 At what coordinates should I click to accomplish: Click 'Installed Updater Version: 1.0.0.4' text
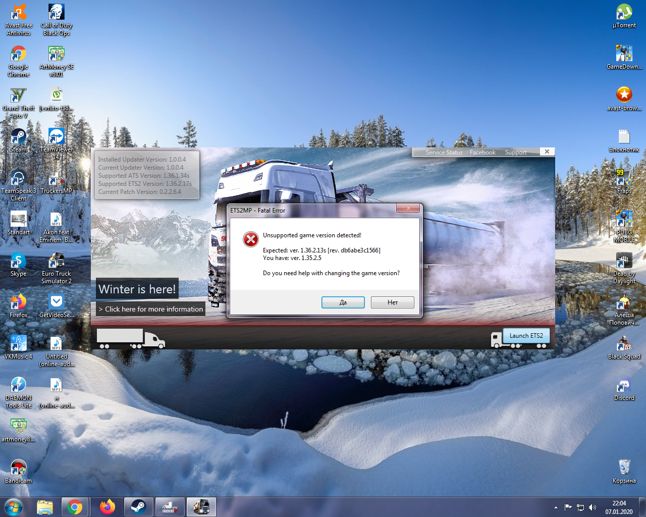point(142,160)
